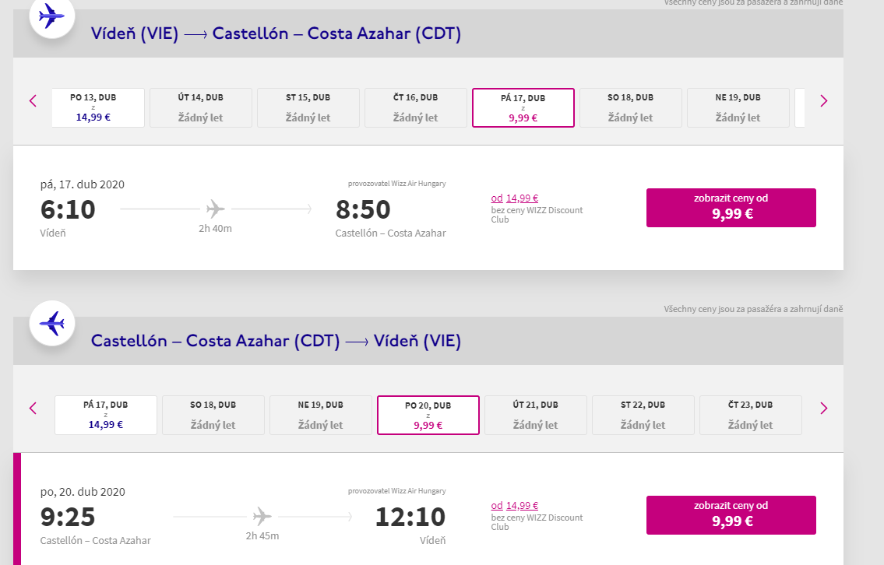Click 'zobrazit ceny od 9,99 €' for Vienna departure
Screen dimensions: 884x565
pyautogui.click(x=731, y=208)
